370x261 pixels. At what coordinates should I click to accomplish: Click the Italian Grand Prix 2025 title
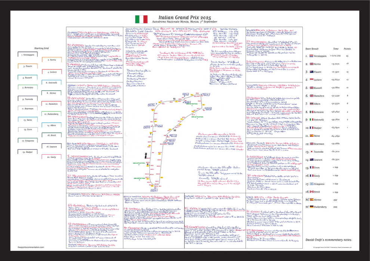point(185,17)
